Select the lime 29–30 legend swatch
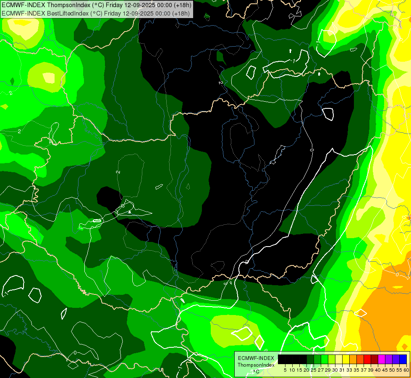The width and height of the screenshot is (411, 378). 332,359
